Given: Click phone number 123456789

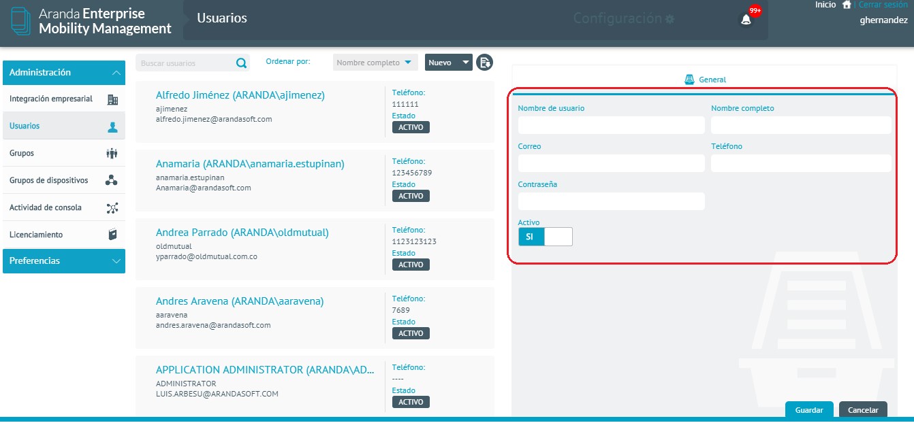Looking at the screenshot, I should point(412,173).
